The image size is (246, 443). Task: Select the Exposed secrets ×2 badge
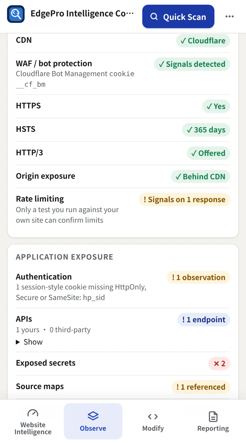219,364
